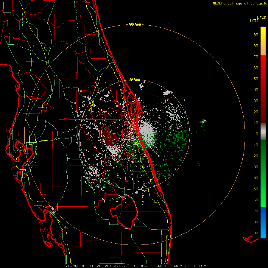The image size is (268, 268).
Task: Click the 30 value on the velocity scale
Action: tap(256, 101)
